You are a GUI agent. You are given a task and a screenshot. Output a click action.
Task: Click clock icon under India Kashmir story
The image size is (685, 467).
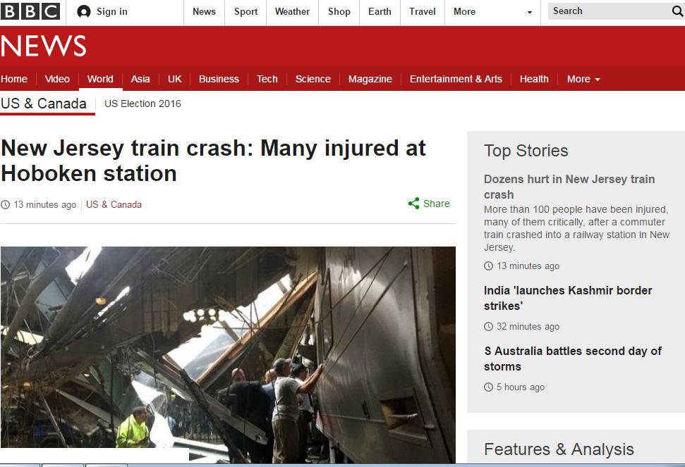488,327
